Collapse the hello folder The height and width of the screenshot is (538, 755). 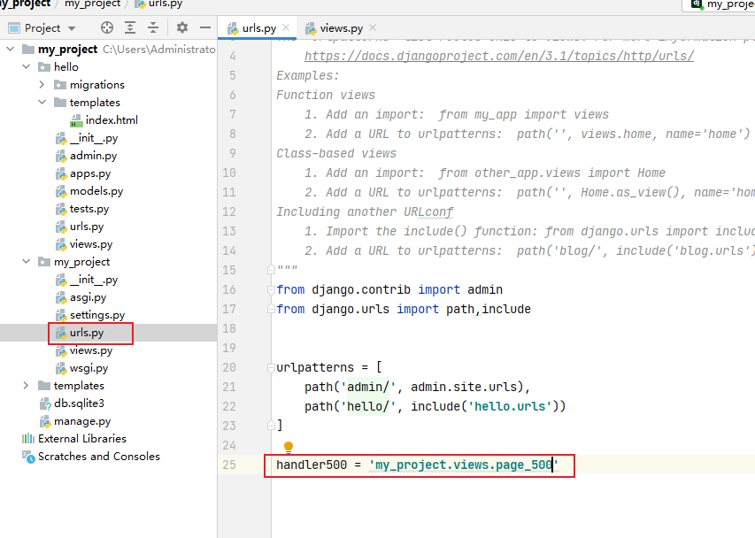click(x=27, y=67)
